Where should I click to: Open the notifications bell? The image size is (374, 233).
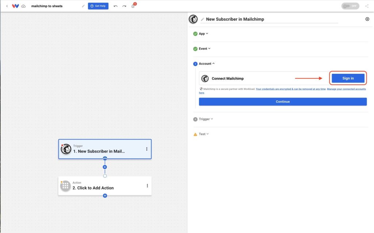[133, 6]
